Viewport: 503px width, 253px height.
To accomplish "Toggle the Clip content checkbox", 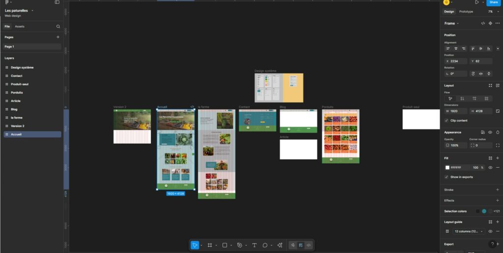I will [447, 120].
